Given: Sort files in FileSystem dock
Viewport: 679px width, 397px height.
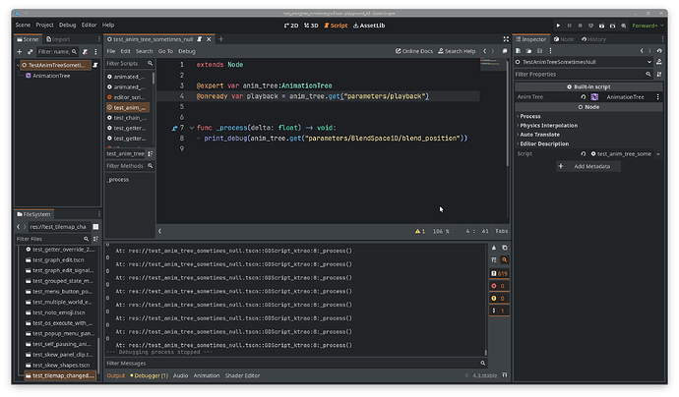Looking at the screenshot, I should (95, 239).
